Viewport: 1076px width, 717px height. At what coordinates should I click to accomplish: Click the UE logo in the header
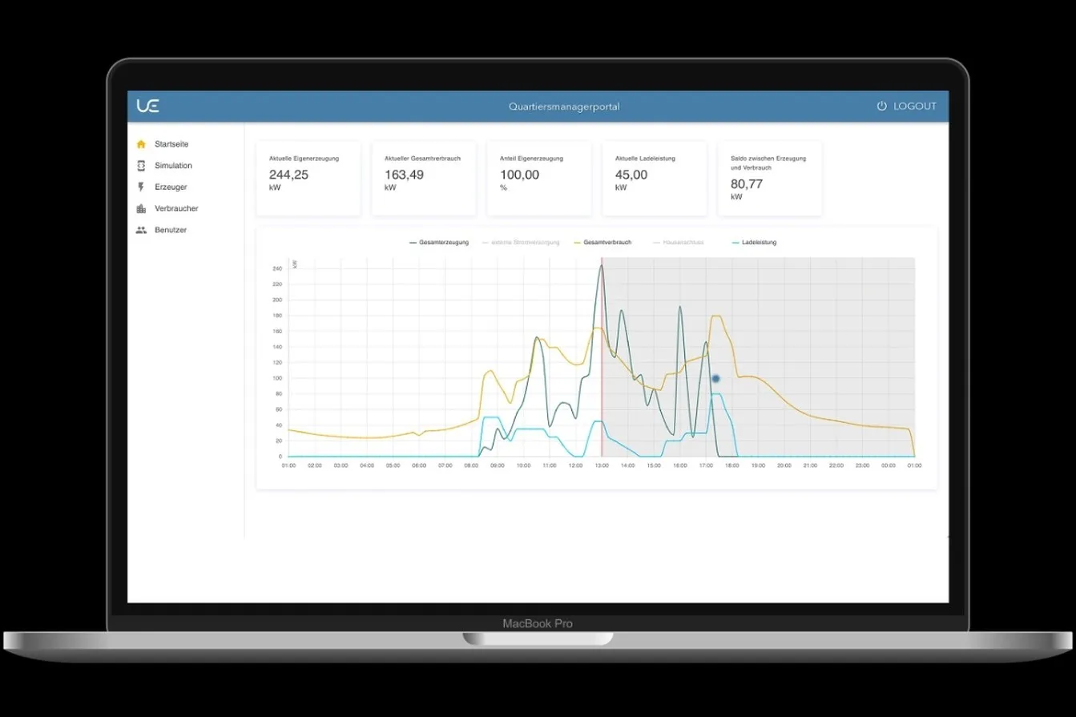(x=147, y=106)
